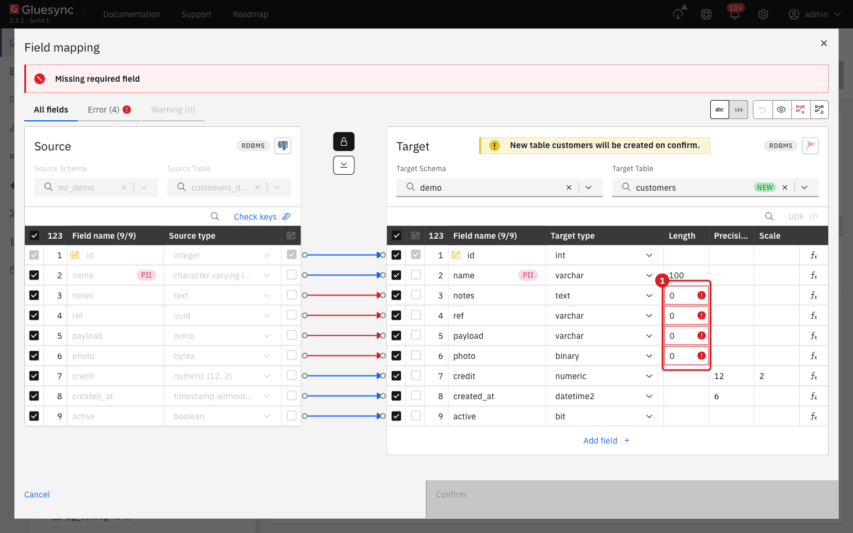Viewport: 853px width, 533px height.
Task: Uncheck the target payload row checkbox
Action: pos(396,336)
